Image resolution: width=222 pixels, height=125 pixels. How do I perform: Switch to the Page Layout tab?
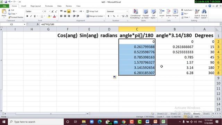(35, 6)
